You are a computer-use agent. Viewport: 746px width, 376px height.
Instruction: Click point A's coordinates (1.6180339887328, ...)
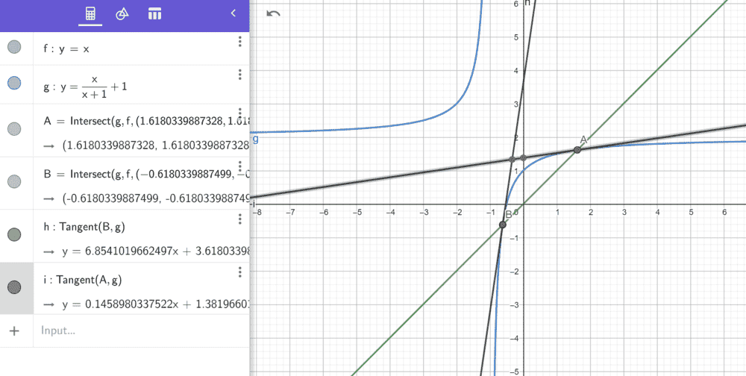click(155, 145)
